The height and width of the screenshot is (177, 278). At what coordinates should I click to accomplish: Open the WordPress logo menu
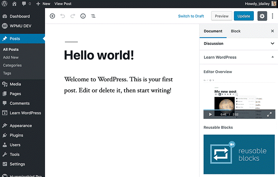pyautogui.click(x=5, y=4)
